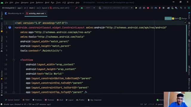Run the app with green play button
This screenshot has width=191, height=107.
136,8
